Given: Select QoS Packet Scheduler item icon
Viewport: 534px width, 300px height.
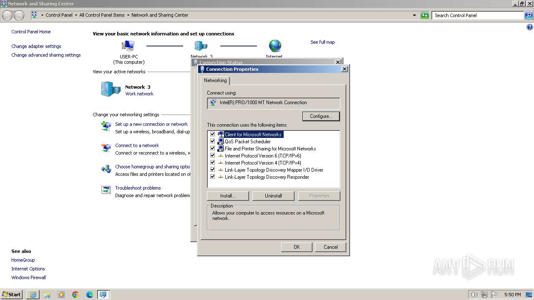Looking at the screenshot, I should 221,141.
